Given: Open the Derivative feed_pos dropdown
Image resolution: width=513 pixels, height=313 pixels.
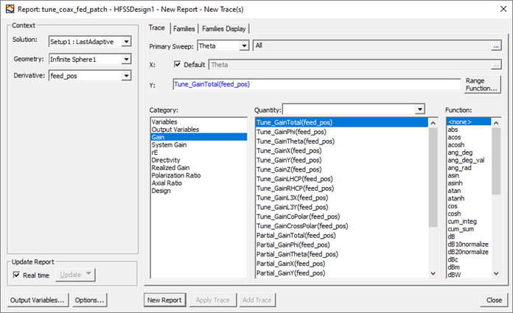Looking at the screenshot, I should (x=126, y=75).
